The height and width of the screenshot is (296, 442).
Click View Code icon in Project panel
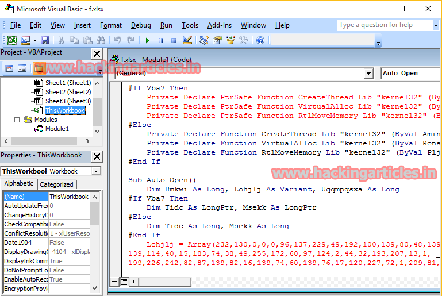[x=10, y=68]
